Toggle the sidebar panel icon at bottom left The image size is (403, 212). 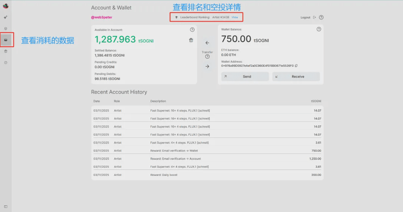tap(6, 206)
